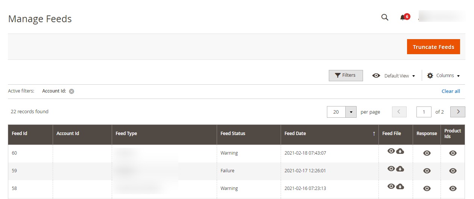Open the search magnifier icon

(384, 17)
